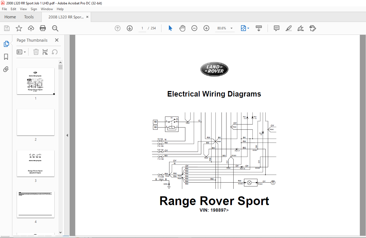Select page 1 thumbnail
The height and width of the screenshot is (238, 366).
tap(36, 81)
